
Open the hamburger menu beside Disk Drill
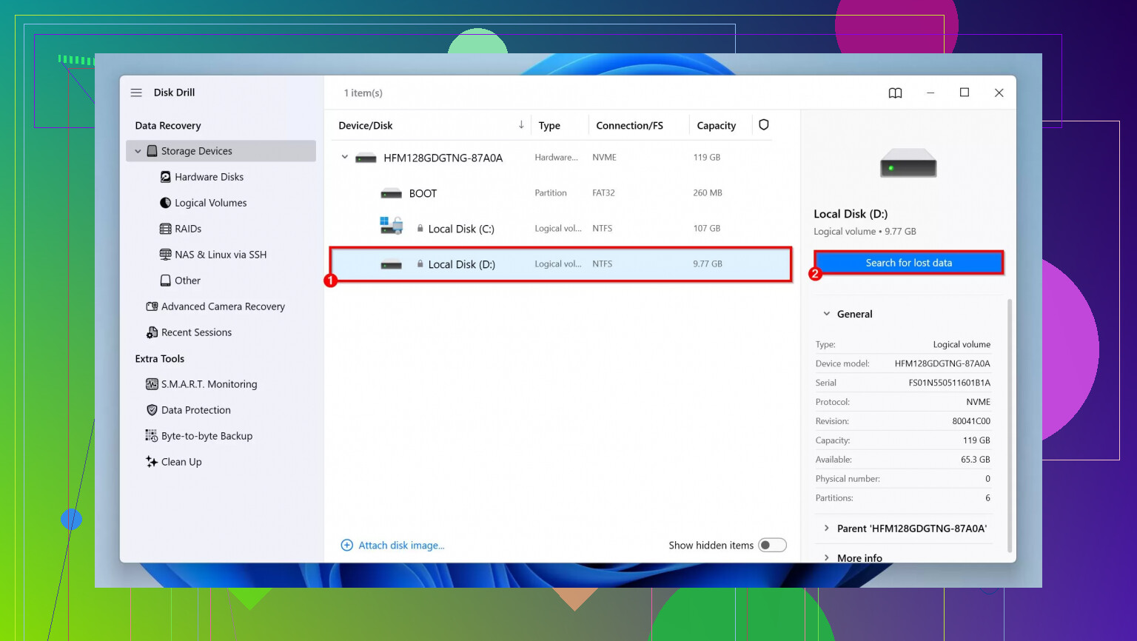point(136,93)
